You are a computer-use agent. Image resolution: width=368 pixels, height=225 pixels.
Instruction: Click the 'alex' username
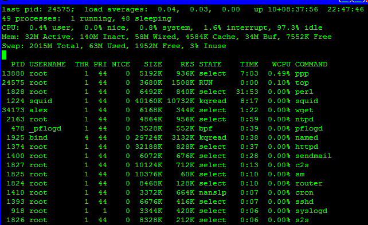tap(38, 110)
